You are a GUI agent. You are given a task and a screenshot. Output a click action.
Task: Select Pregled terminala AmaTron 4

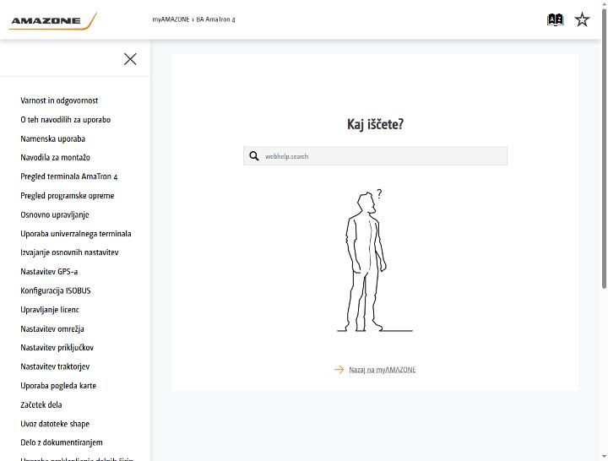tap(69, 176)
